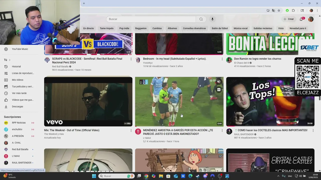Select the Música vocal filter chip
Image resolution: width=321 pixels, height=180 pixels.
coord(240,28)
